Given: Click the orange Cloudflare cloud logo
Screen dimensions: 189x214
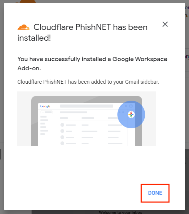Looking at the screenshot, I should click(x=23, y=27).
